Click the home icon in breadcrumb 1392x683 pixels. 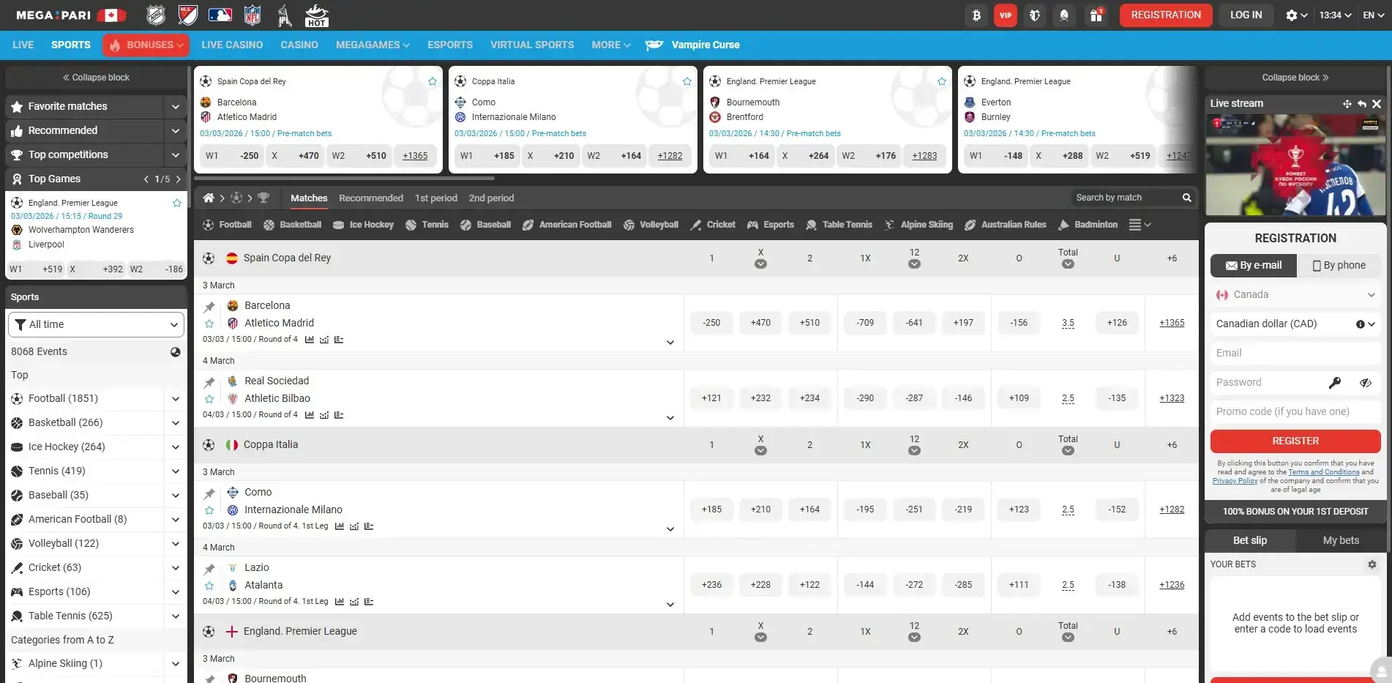click(209, 198)
